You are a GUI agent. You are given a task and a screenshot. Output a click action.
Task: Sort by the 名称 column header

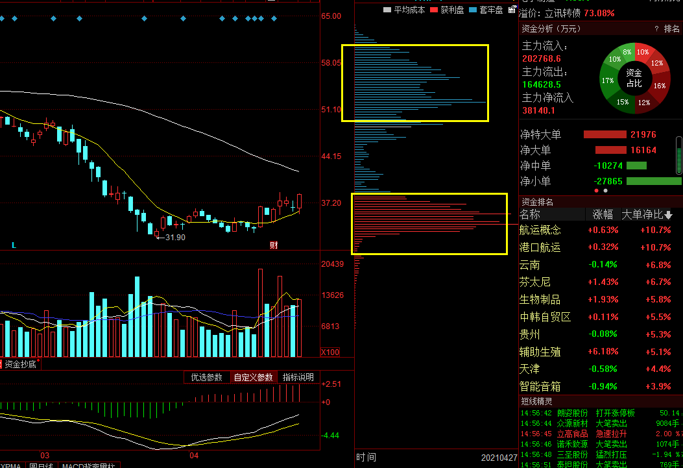[x=530, y=214]
